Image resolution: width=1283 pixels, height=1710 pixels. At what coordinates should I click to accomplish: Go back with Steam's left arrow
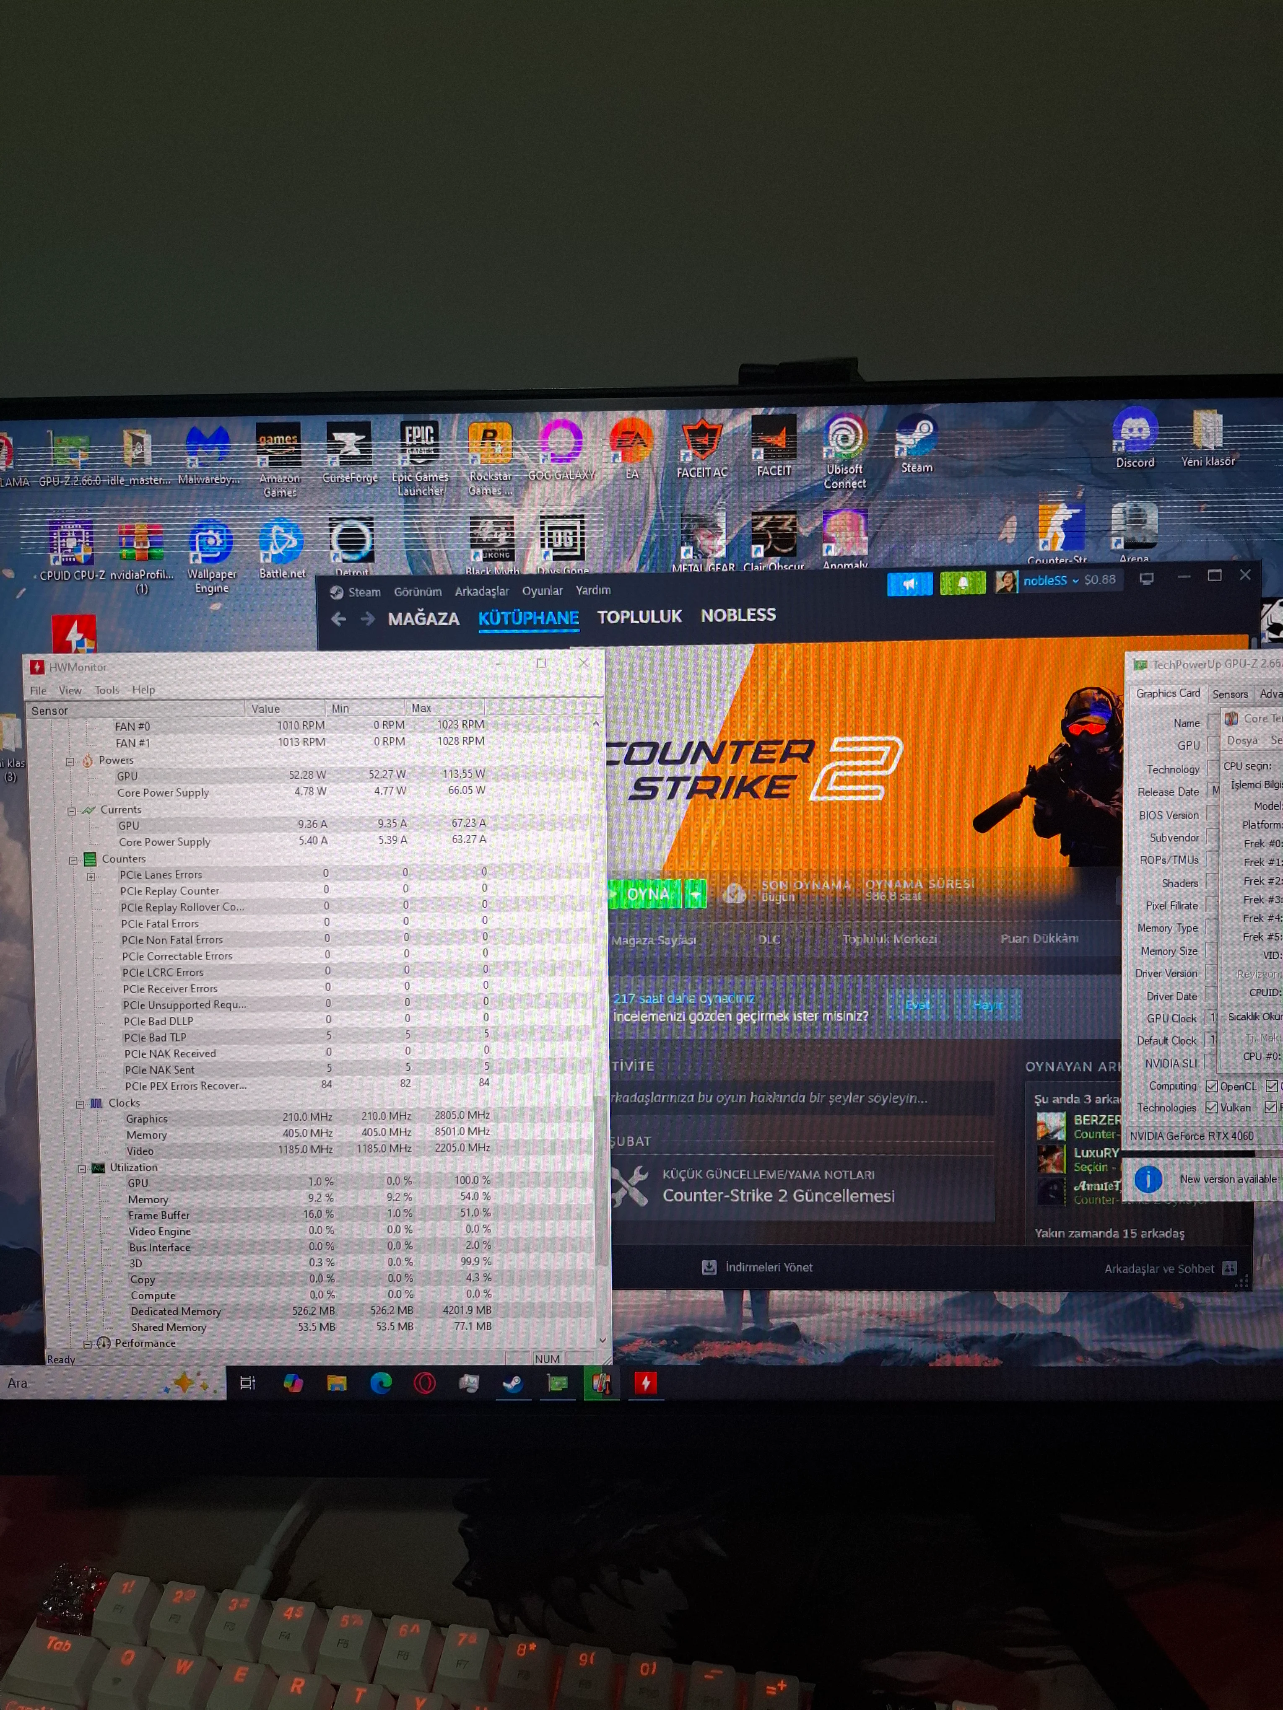338,619
